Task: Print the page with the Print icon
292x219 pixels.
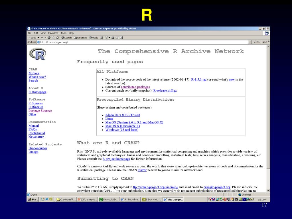Action: 113,38
